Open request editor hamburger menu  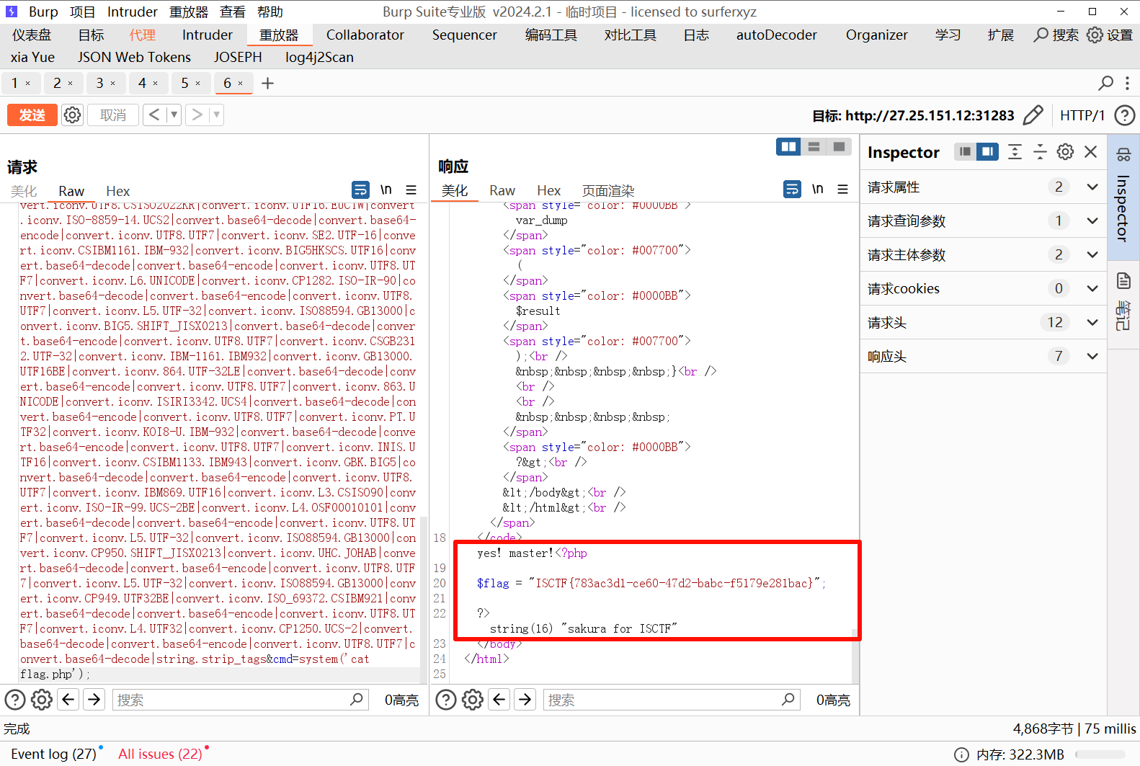click(x=411, y=190)
